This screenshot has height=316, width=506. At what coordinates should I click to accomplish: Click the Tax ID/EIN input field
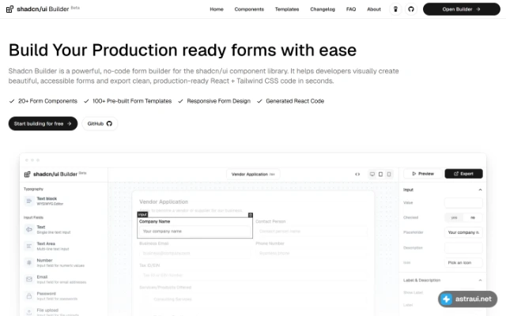pos(253,275)
